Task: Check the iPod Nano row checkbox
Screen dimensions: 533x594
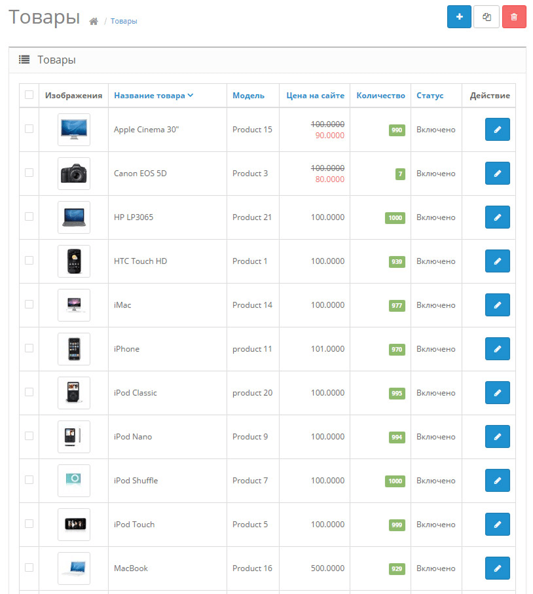Action: [x=29, y=436]
